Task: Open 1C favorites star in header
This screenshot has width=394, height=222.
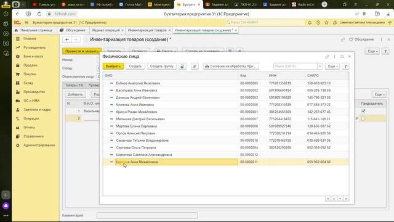Action: click(x=326, y=22)
